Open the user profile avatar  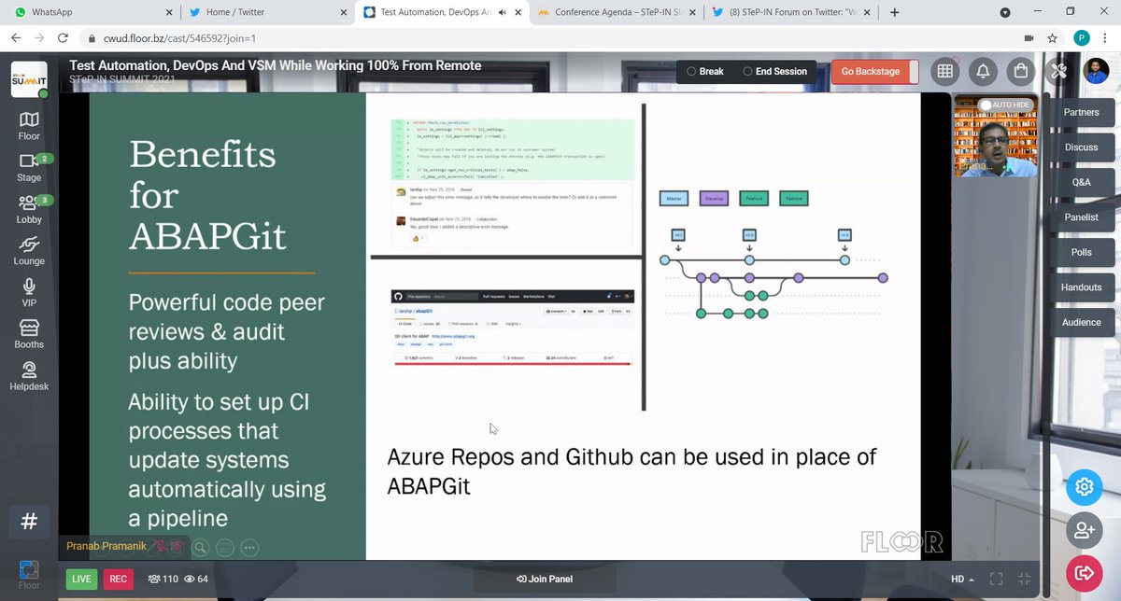(1096, 71)
